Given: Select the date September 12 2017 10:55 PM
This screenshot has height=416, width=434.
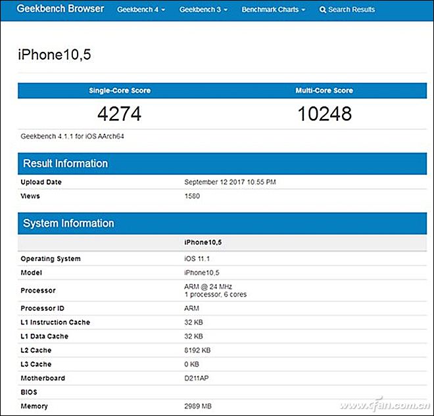Looking at the screenshot, I should coord(230,182).
